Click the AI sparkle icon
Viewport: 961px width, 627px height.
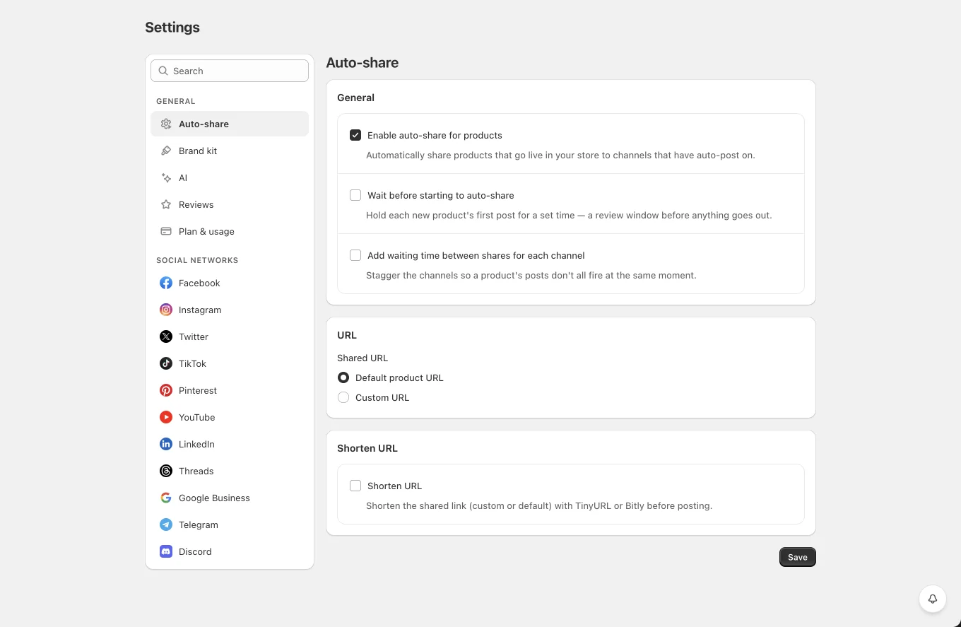click(166, 177)
